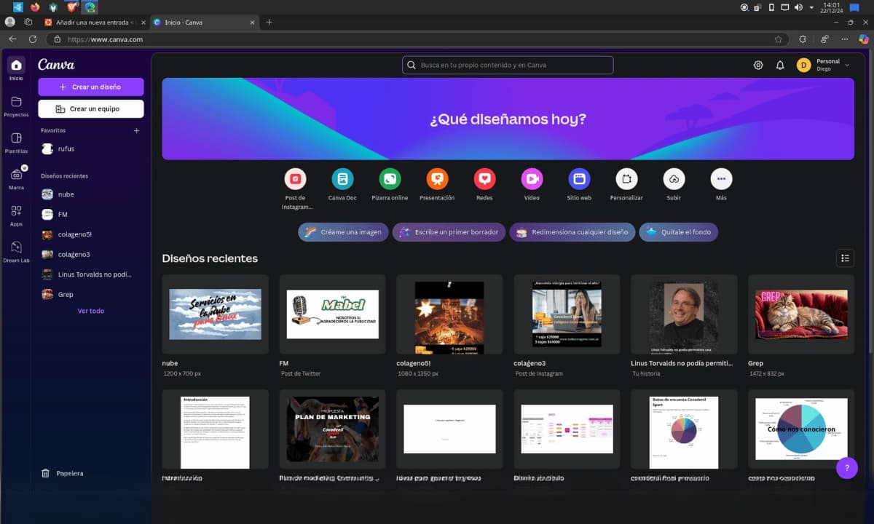Open the Papelera trash
The width and height of the screenshot is (874, 524).
point(62,473)
